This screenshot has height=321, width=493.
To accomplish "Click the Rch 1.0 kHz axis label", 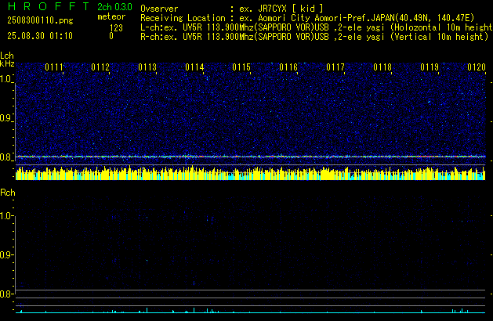I will coord(6,216).
